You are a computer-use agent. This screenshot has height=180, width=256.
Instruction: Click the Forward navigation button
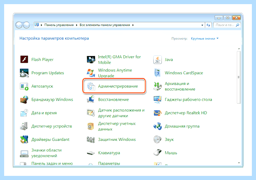click(26, 25)
